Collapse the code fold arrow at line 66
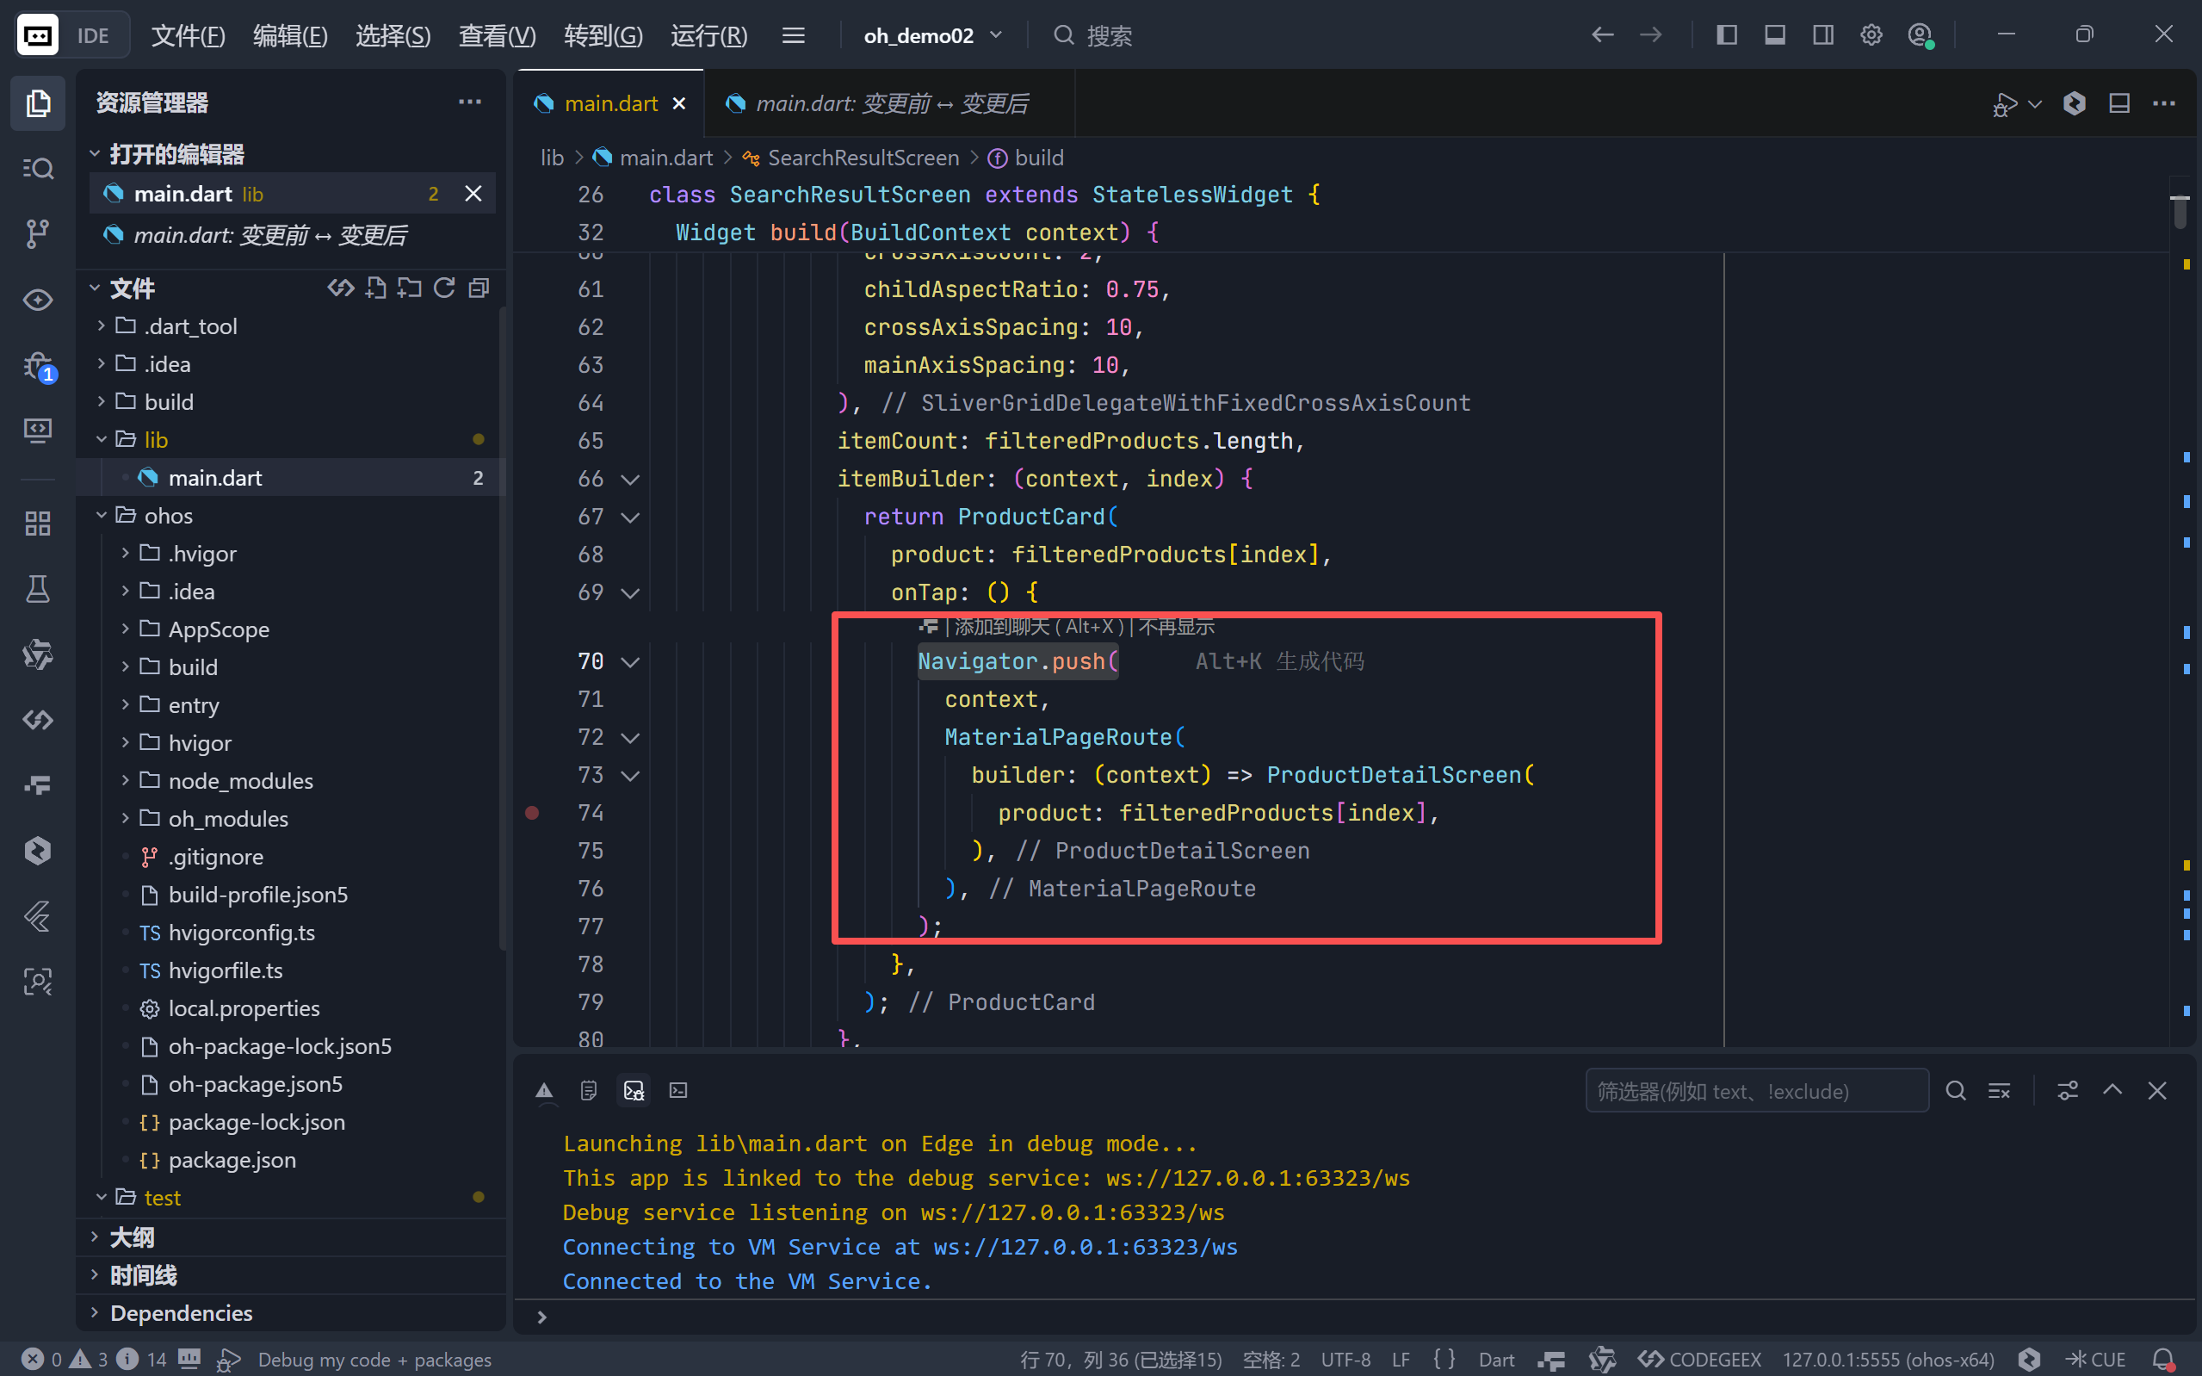This screenshot has width=2202, height=1376. point(630,479)
